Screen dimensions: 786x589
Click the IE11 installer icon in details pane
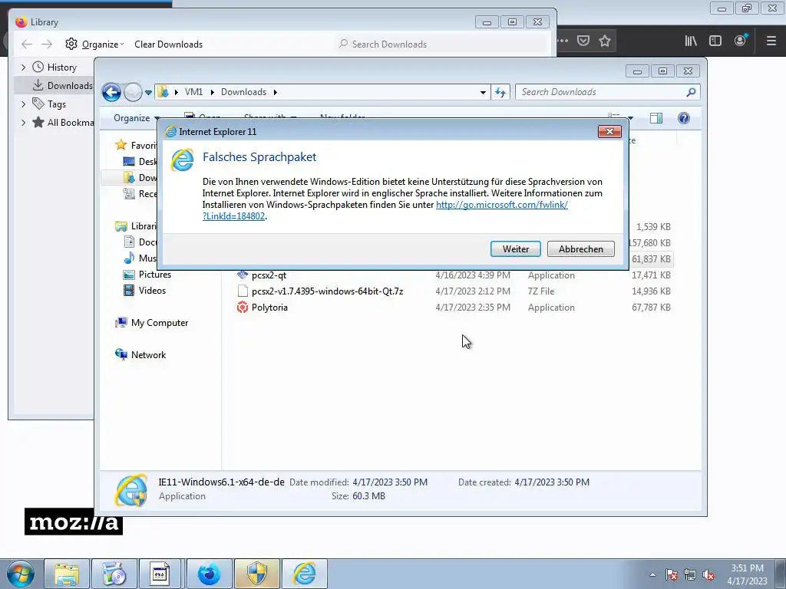tap(130, 490)
